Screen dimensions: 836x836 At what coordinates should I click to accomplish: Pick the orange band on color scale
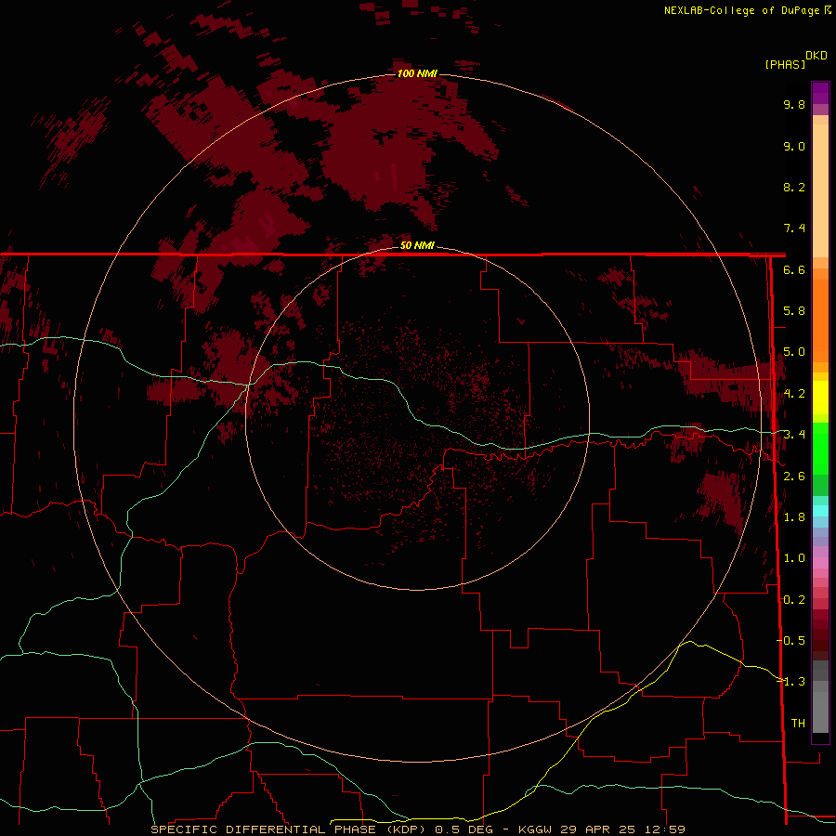(820, 320)
